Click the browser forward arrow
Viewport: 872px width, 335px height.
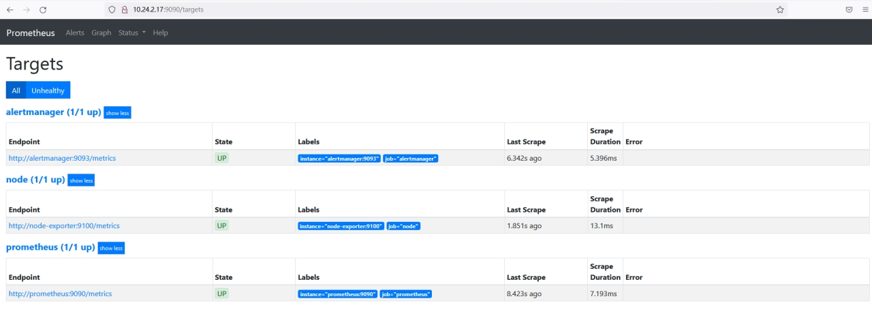pos(27,10)
